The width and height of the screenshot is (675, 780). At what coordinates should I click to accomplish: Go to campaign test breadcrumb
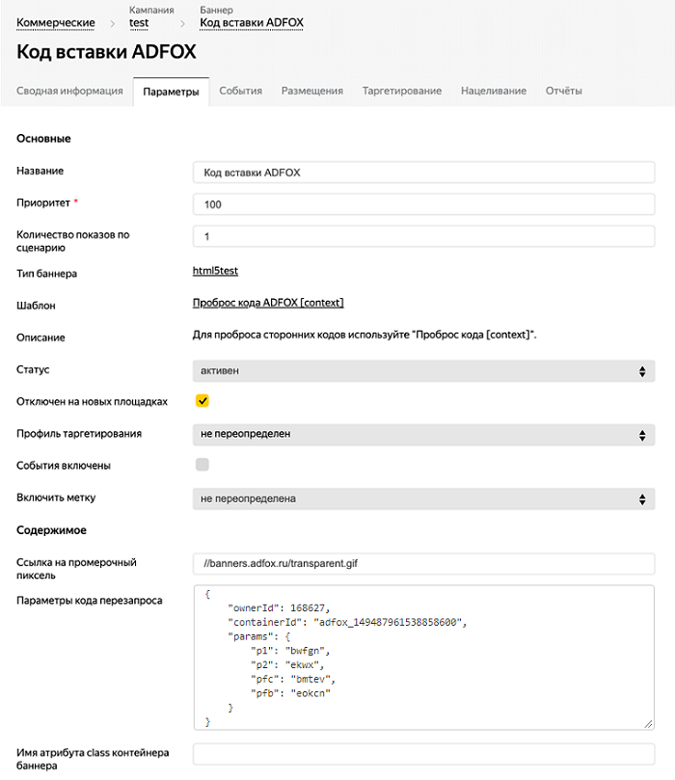coord(139,22)
